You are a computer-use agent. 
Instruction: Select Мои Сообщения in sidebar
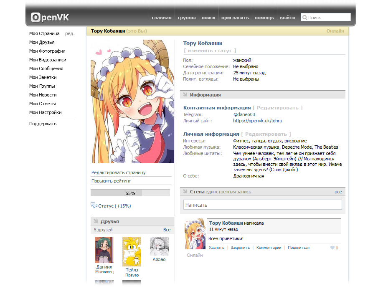coord(46,68)
